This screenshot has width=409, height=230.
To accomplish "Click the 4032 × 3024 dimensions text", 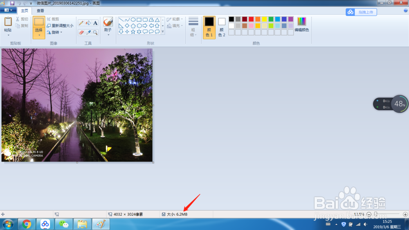I will 128,214.
